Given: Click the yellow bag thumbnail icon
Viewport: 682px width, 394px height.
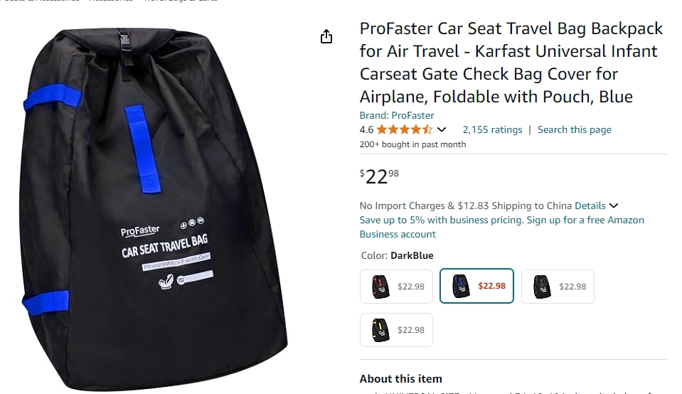Looking at the screenshot, I should tap(380, 330).
